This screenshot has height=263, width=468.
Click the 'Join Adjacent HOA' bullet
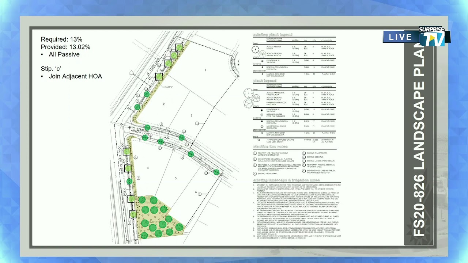pos(71,76)
